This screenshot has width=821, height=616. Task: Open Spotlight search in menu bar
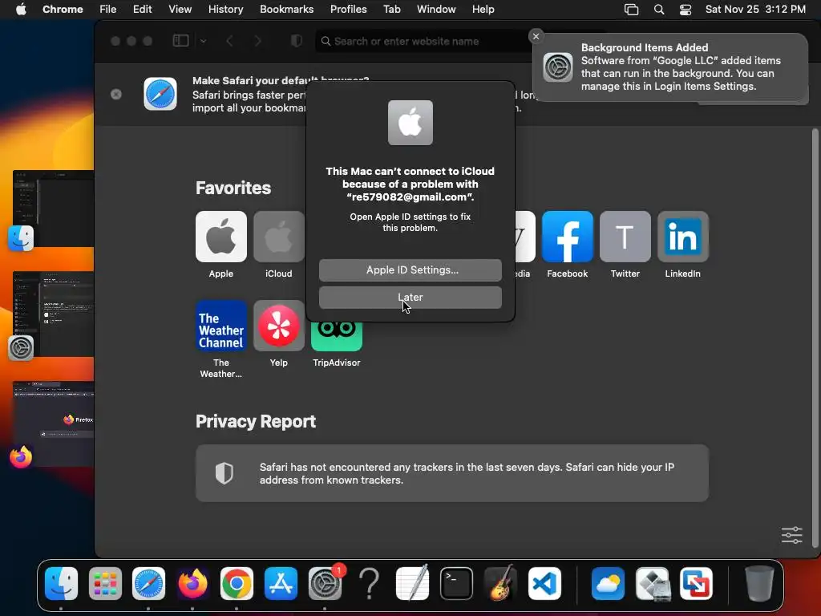[x=659, y=10]
